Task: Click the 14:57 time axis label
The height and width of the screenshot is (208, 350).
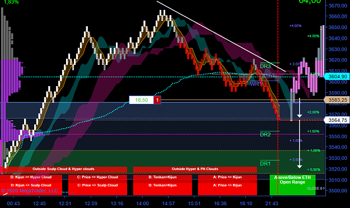Action: click(169, 204)
